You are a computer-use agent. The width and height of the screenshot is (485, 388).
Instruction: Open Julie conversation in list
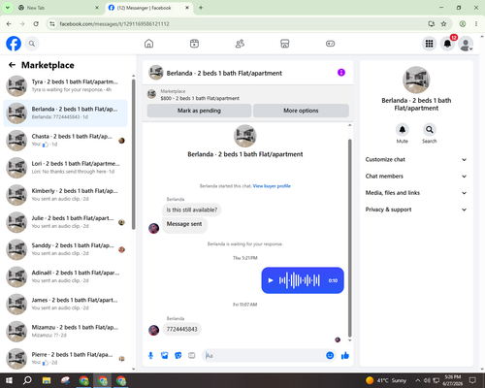click(x=65, y=222)
